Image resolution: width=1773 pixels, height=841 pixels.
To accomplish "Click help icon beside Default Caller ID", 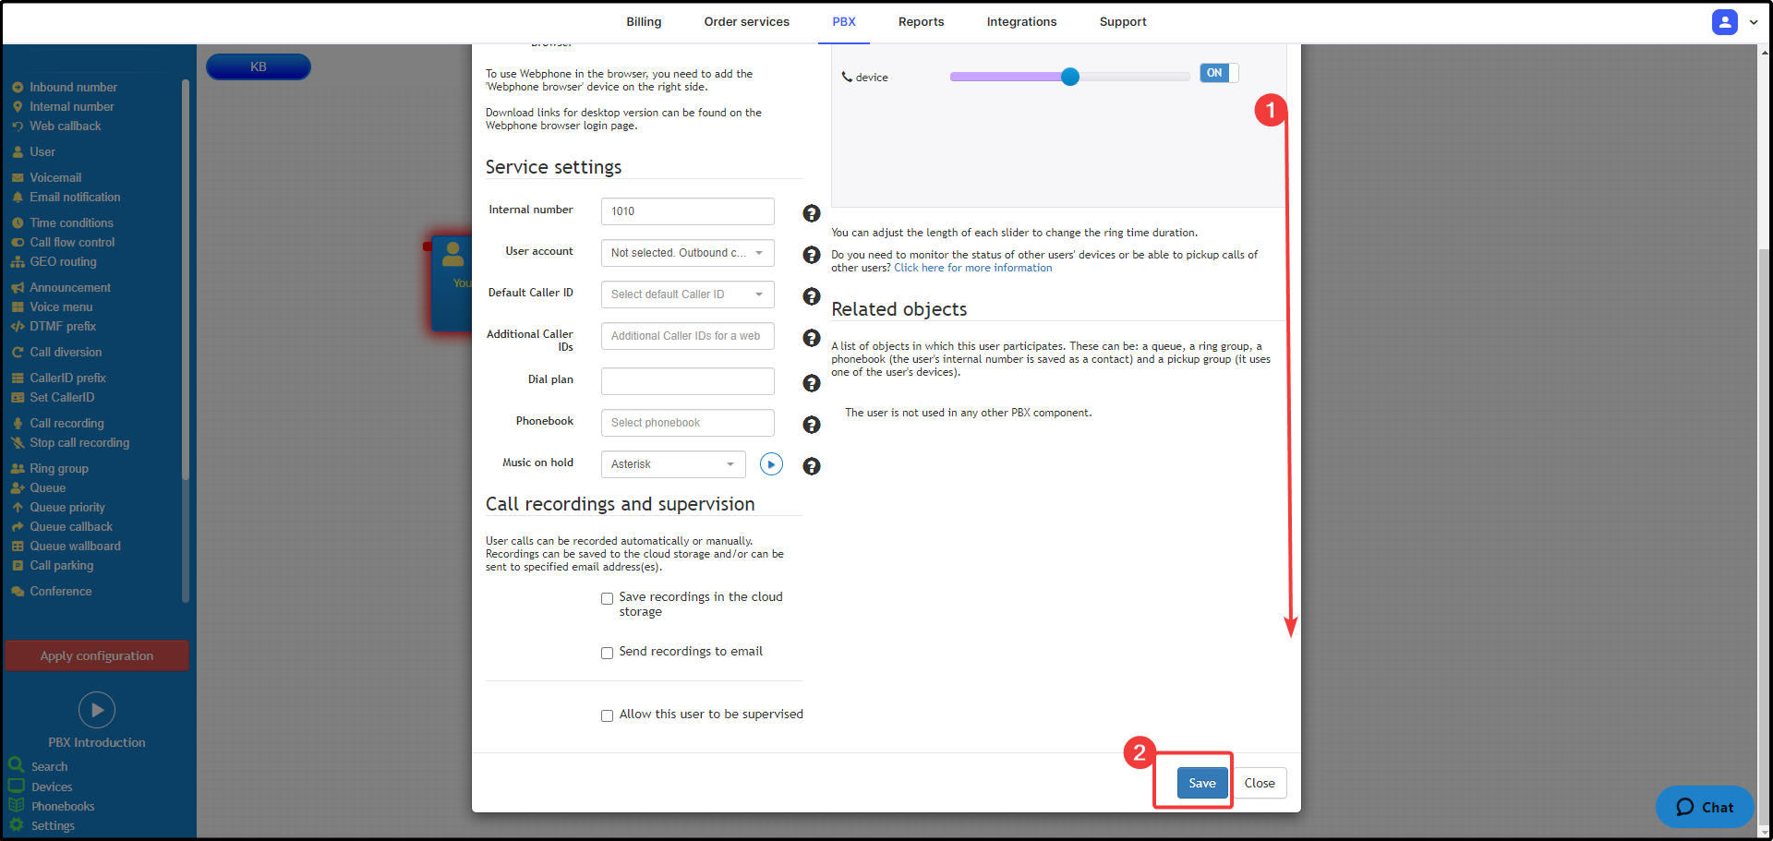I will [811, 296].
